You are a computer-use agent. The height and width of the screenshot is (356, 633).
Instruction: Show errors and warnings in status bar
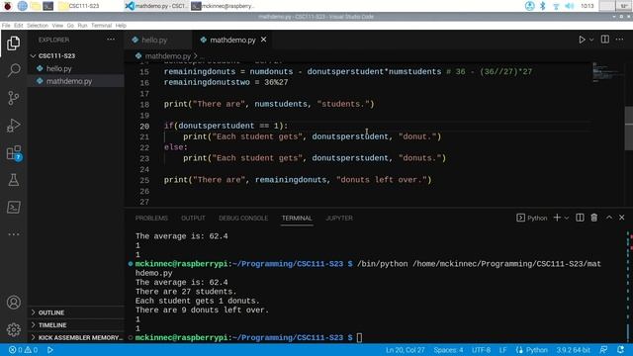[24, 350]
